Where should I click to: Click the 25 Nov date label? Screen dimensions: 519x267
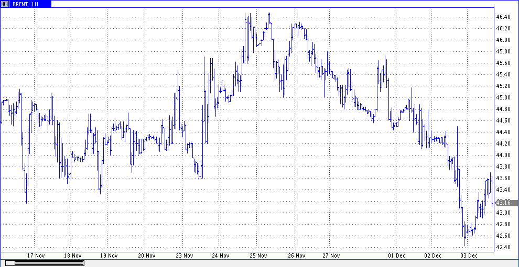click(x=258, y=256)
